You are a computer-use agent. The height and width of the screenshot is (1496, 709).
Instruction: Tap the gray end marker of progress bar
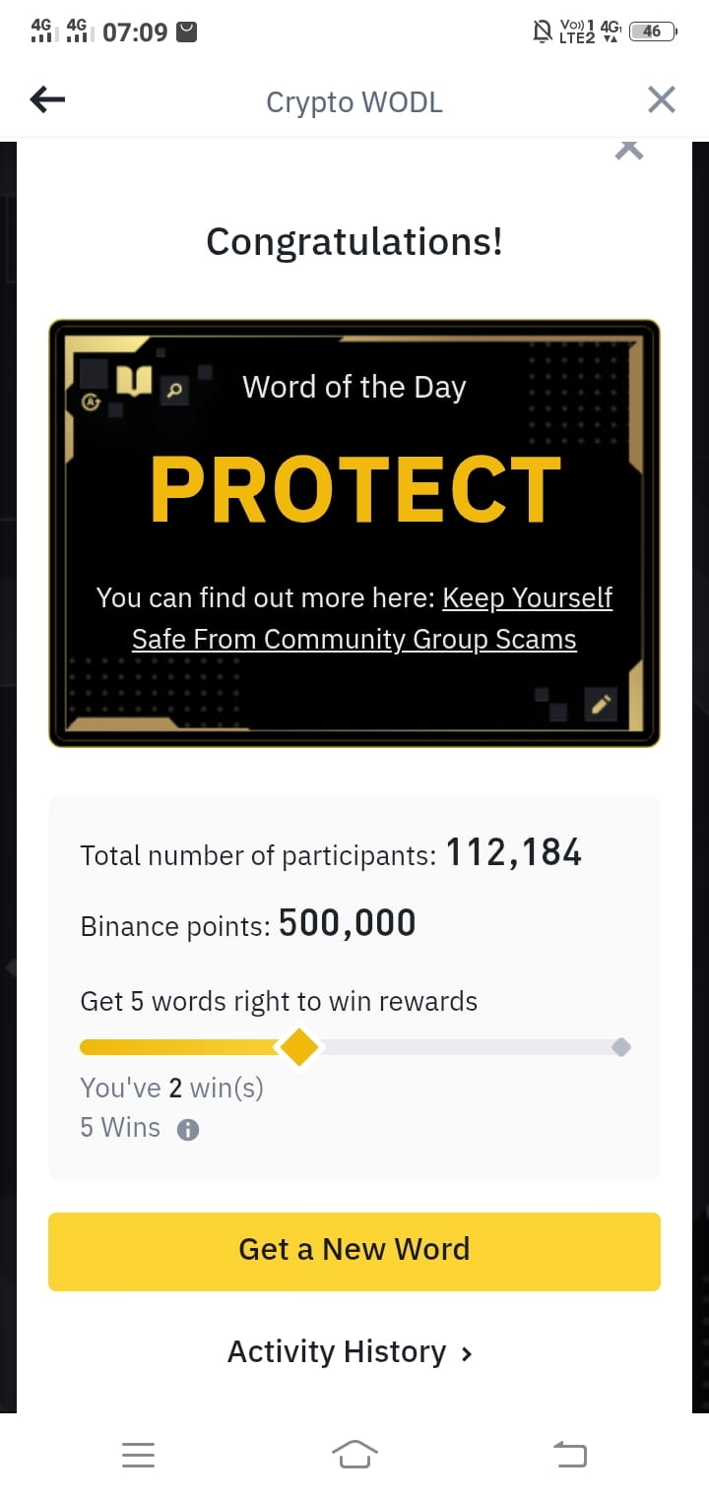coord(620,1047)
